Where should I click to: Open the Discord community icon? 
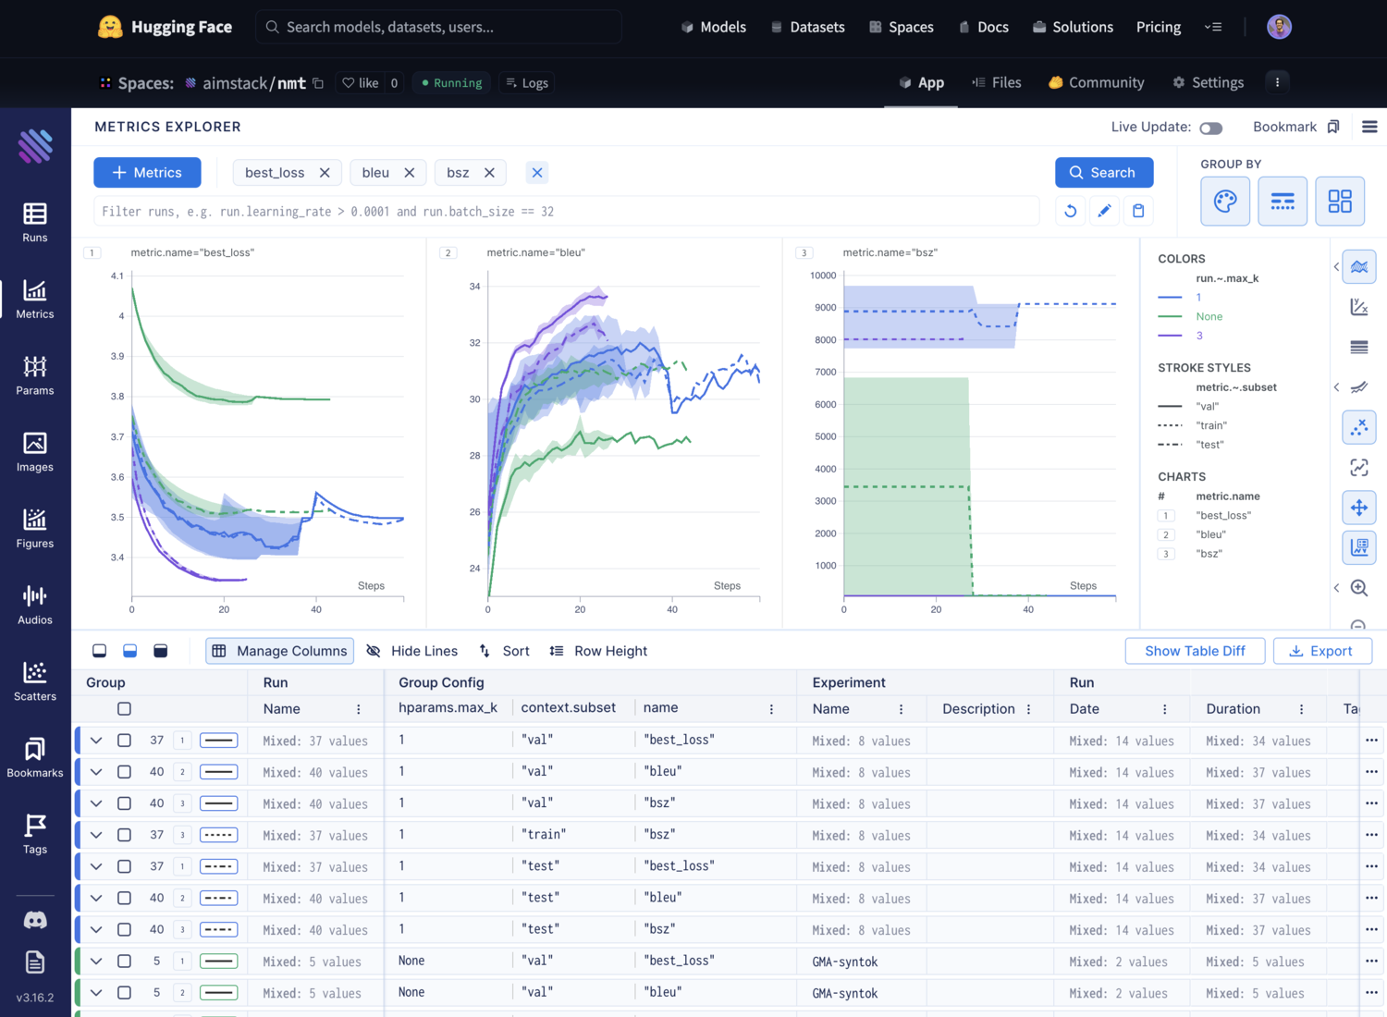click(35, 920)
